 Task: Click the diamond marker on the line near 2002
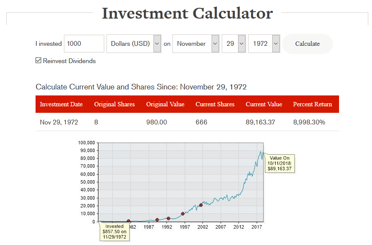point(201,205)
